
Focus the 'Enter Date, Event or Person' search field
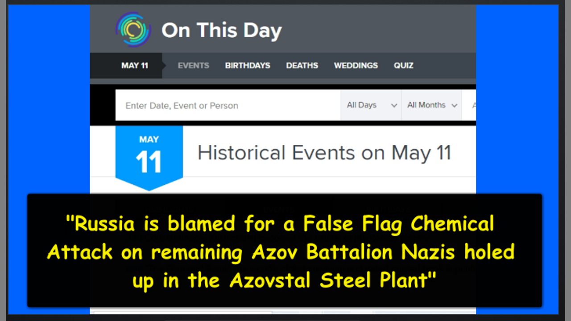point(228,106)
